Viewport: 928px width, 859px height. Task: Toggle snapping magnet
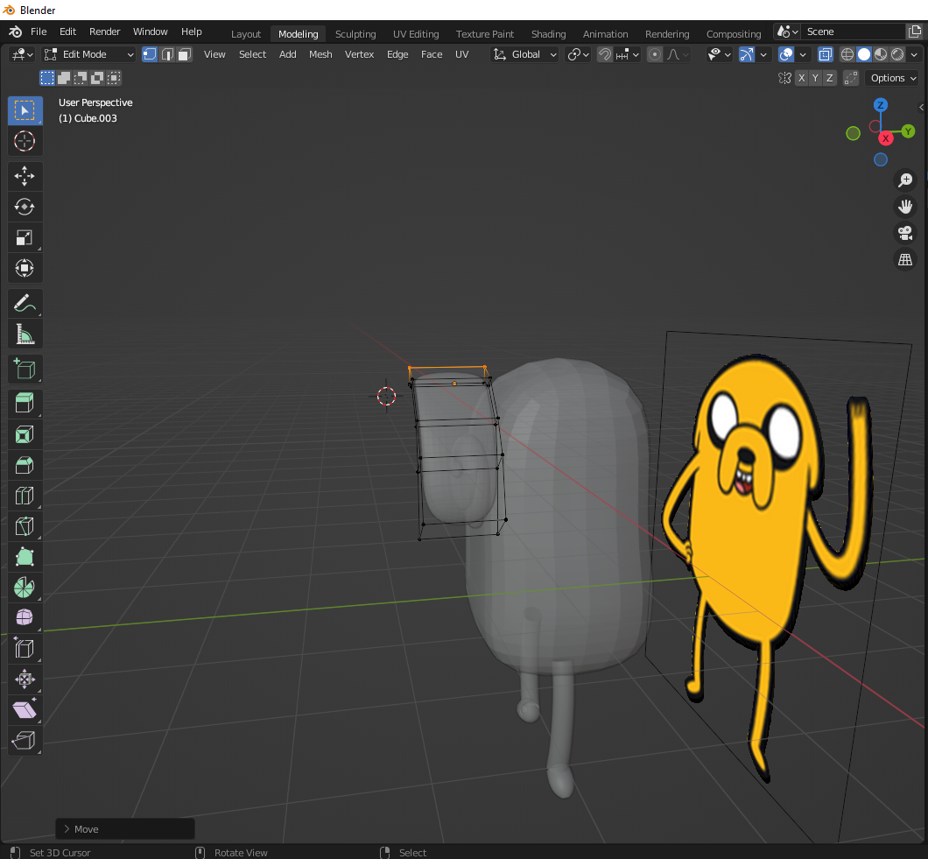click(604, 54)
